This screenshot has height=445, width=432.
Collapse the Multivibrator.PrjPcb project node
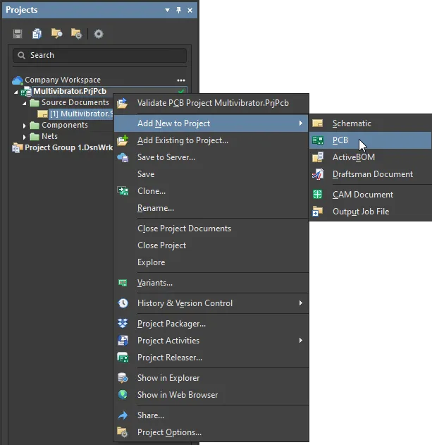click(16, 92)
